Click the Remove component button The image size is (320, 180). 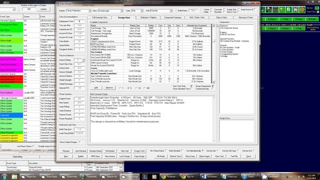point(109,88)
